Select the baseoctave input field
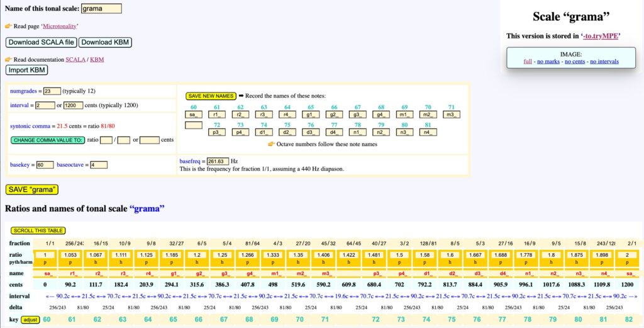The width and height of the screenshot is (644, 328). pos(99,165)
